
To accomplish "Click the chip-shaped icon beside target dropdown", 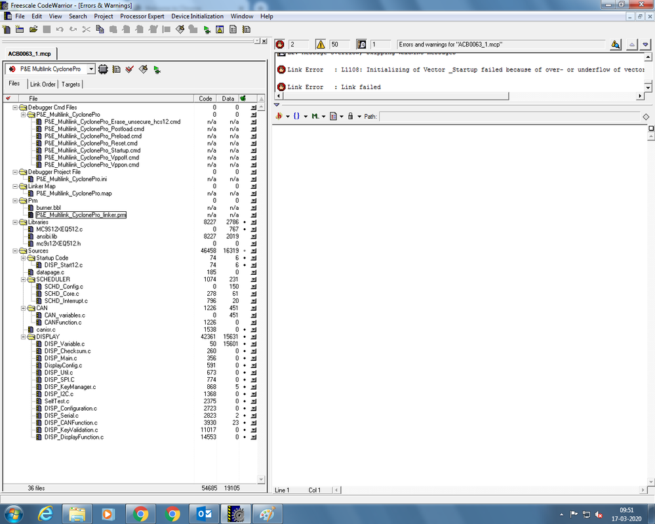I will (103, 69).
